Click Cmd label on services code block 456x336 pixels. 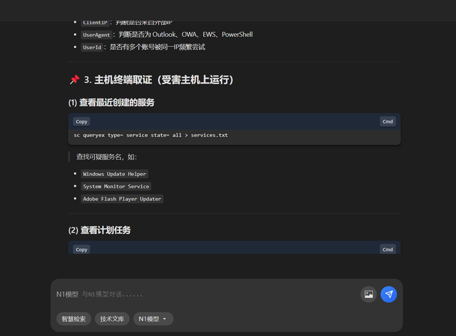387,122
